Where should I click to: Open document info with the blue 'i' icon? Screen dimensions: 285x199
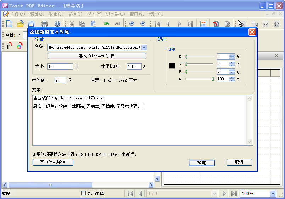57,24
